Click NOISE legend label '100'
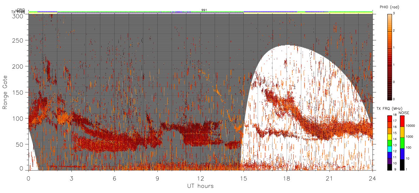 point(409,148)
